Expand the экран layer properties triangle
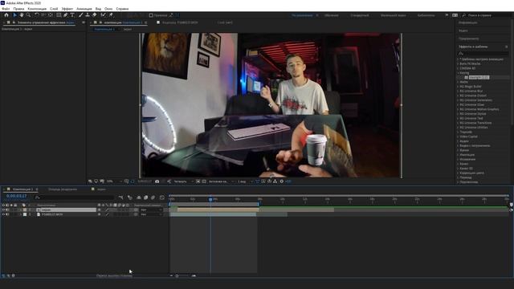 [20, 210]
